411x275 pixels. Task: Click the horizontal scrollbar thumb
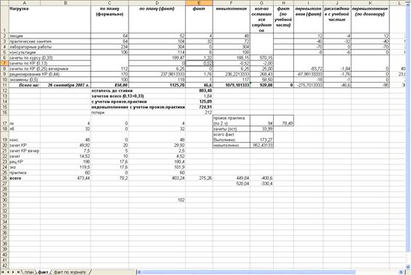pyautogui.click(x=248, y=272)
